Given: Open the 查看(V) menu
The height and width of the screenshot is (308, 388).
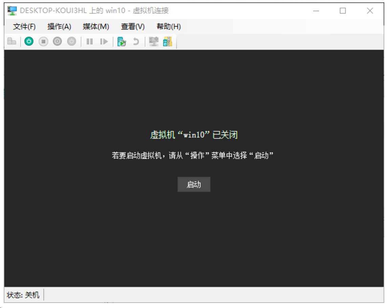Looking at the screenshot, I should 133,26.
